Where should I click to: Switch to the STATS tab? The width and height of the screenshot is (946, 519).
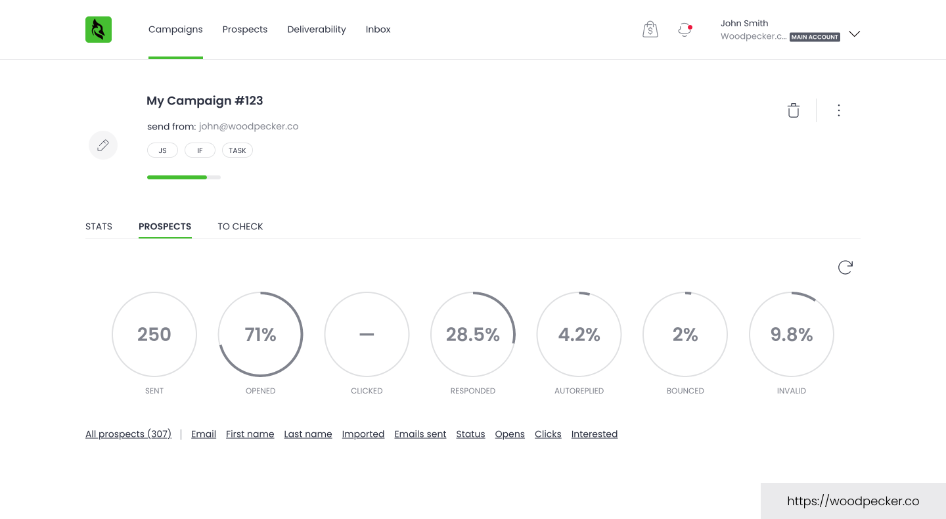[x=99, y=227]
